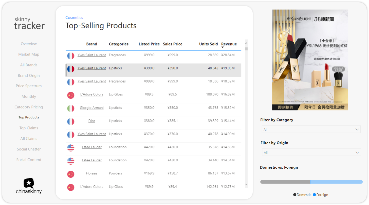Viewport: 369px width, 205px height.
Task: Navigate to All Brands
Action: pyautogui.click(x=29, y=65)
